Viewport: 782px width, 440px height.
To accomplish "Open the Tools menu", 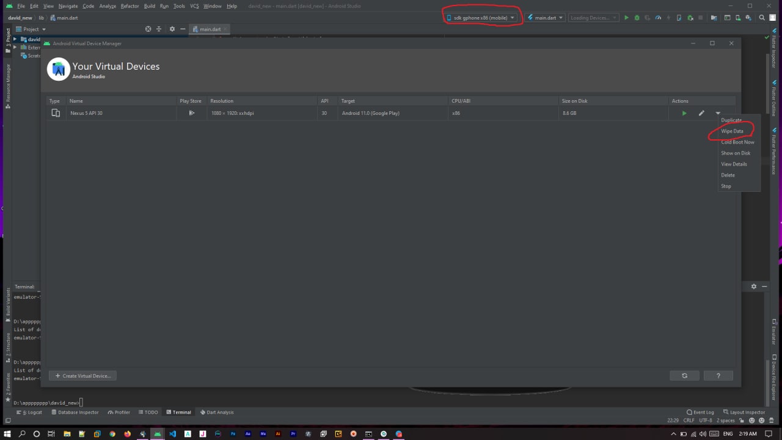I will click(x=179, y=6).
